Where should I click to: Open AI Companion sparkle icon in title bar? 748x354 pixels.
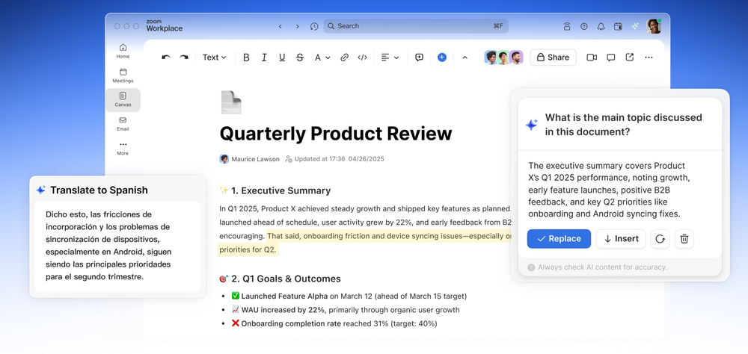[x=635, y=26]
